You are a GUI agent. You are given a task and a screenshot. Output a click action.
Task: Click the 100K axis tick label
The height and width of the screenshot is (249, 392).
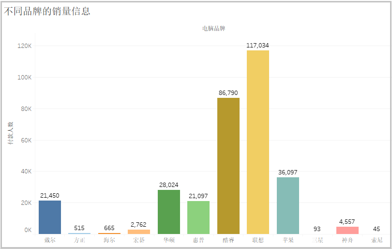coord(25,78)
